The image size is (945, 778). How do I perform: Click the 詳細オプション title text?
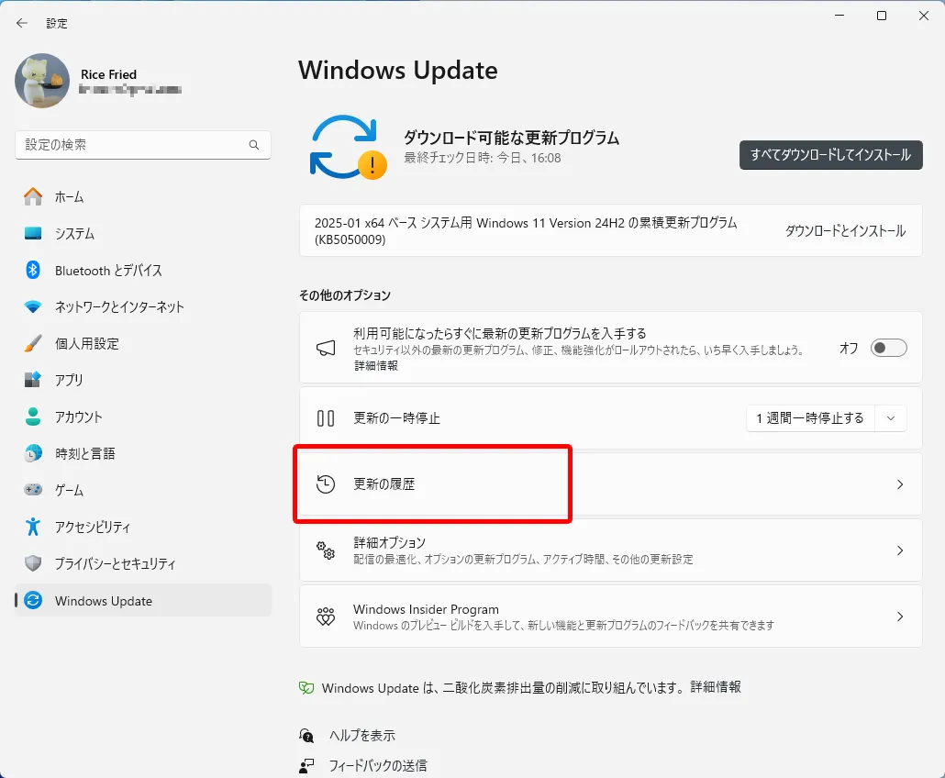(389, 542)
